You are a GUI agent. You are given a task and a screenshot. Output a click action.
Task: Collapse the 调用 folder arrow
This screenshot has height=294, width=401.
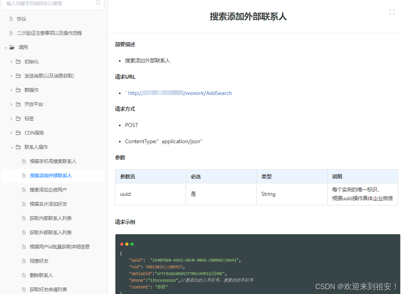pyautogui.click(x=6, y=48)
